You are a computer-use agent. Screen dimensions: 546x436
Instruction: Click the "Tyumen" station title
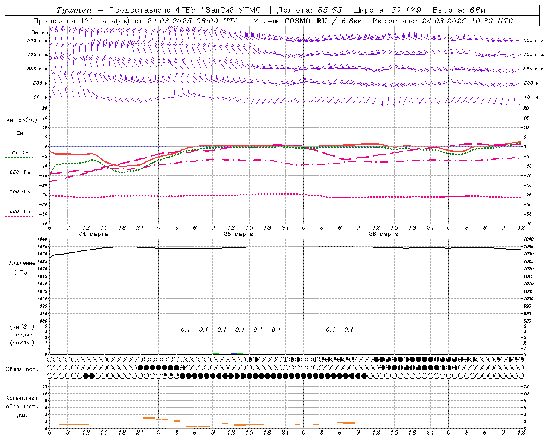pos(74,10)
